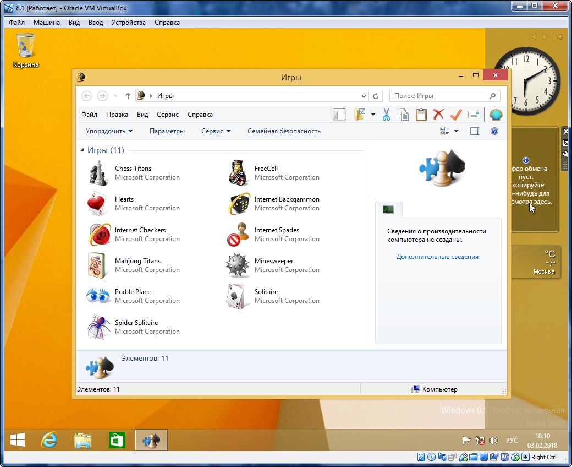The height and width of the screenshot is (467, 572).
Task: Open Chess Titans game
Action: 134,173
